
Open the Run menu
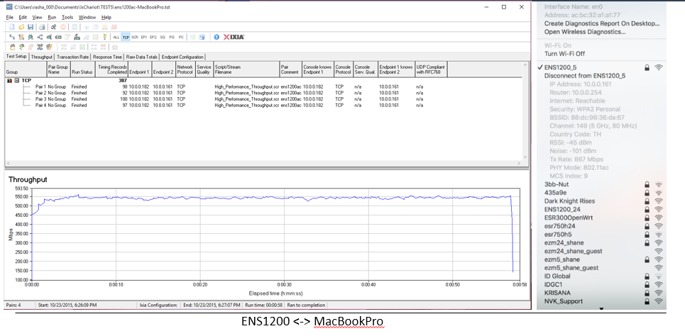pyautogui.click(x=52, y=18)
